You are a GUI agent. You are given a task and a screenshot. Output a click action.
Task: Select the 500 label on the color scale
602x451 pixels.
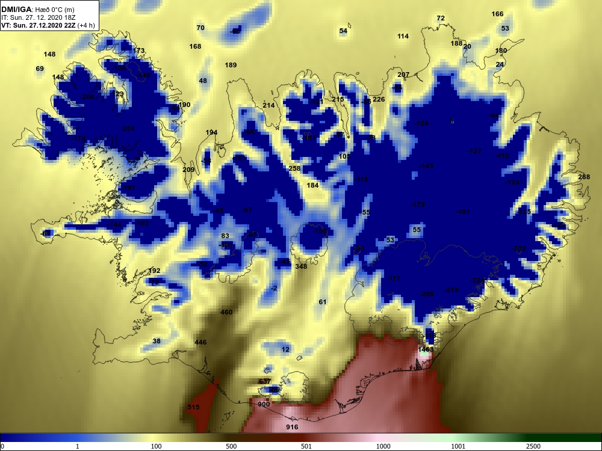point(231,446)
